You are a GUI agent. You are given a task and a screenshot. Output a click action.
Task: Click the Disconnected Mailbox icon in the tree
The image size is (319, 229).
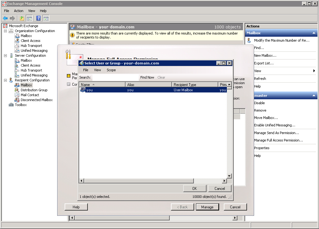click(17, 100)
